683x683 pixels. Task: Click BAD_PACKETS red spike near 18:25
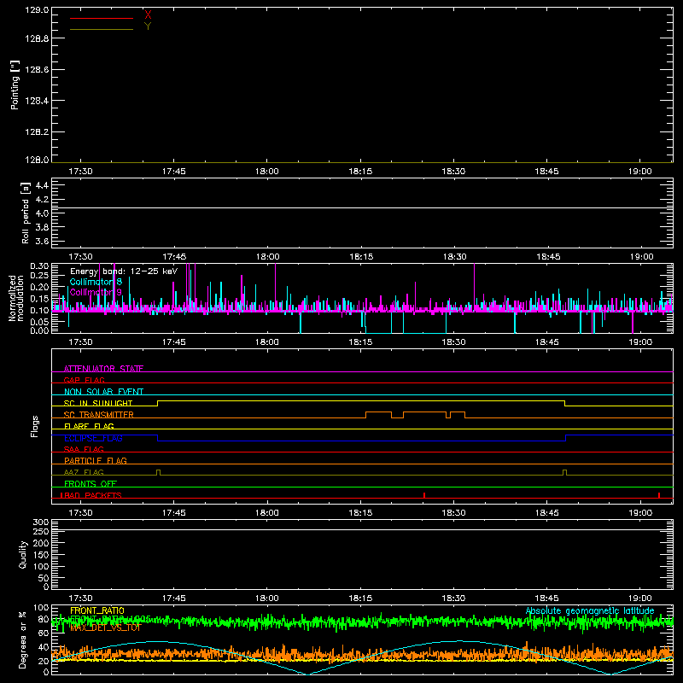[x=424, y=495]
